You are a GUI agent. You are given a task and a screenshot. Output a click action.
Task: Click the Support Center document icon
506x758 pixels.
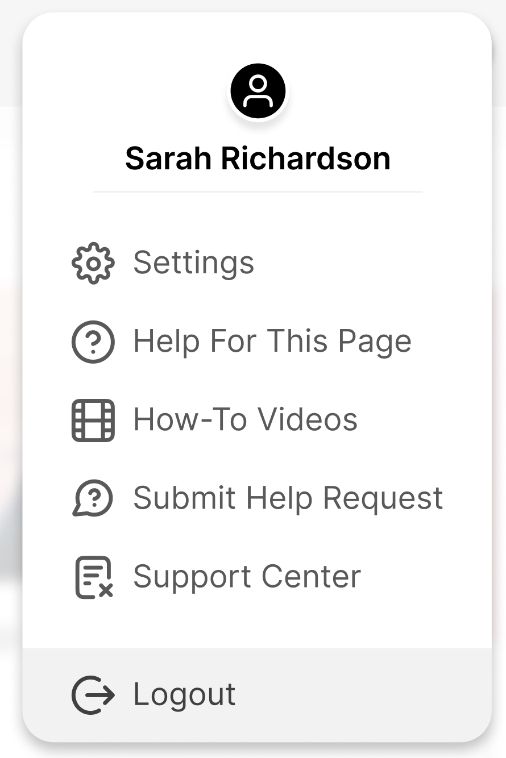tap(94, 577)
